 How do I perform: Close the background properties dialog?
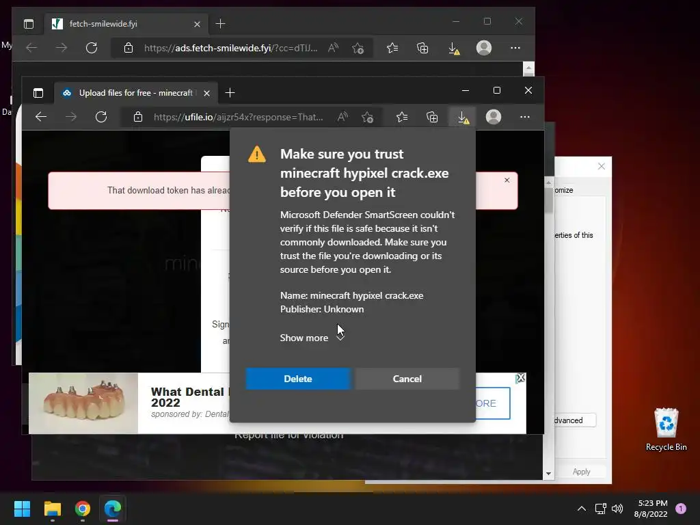(x=602, y=166)
